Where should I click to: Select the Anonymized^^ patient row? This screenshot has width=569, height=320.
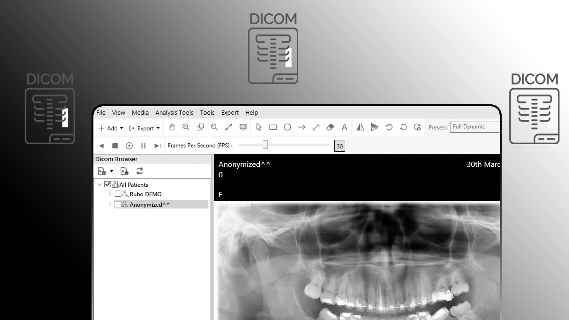click(x=161, y=204)
